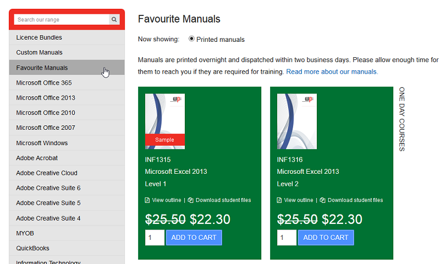440x264 pixels.
Task: Open Favourite Manuals category
Action: pyautogui.click(x=67, y=68)
